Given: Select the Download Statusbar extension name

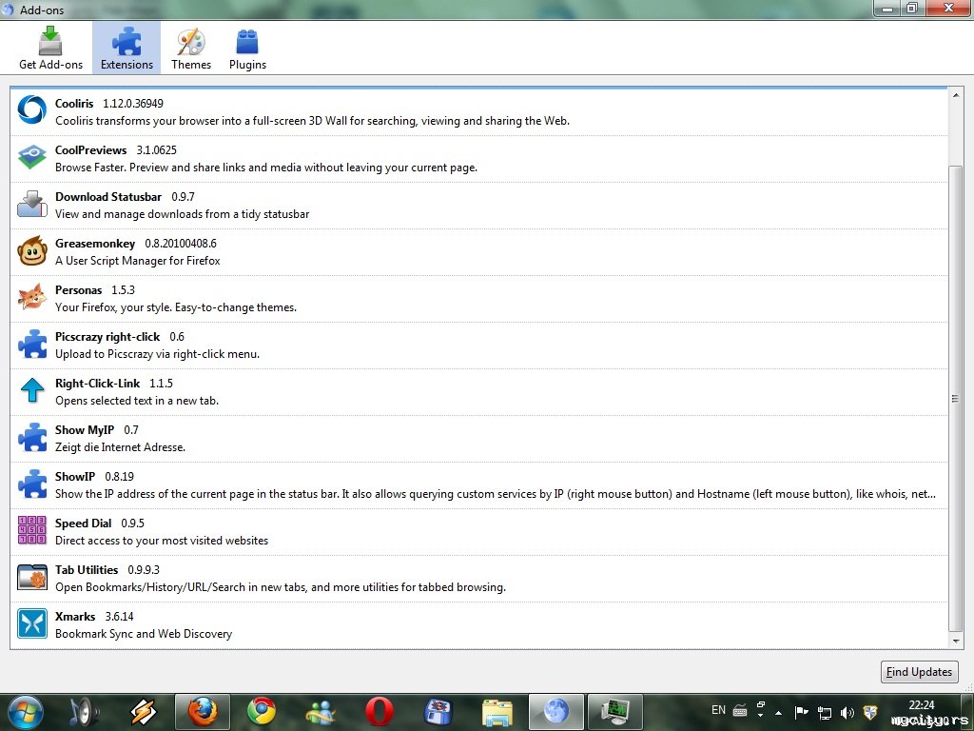Looking at the screenshot, I should (x=108, y=196).
